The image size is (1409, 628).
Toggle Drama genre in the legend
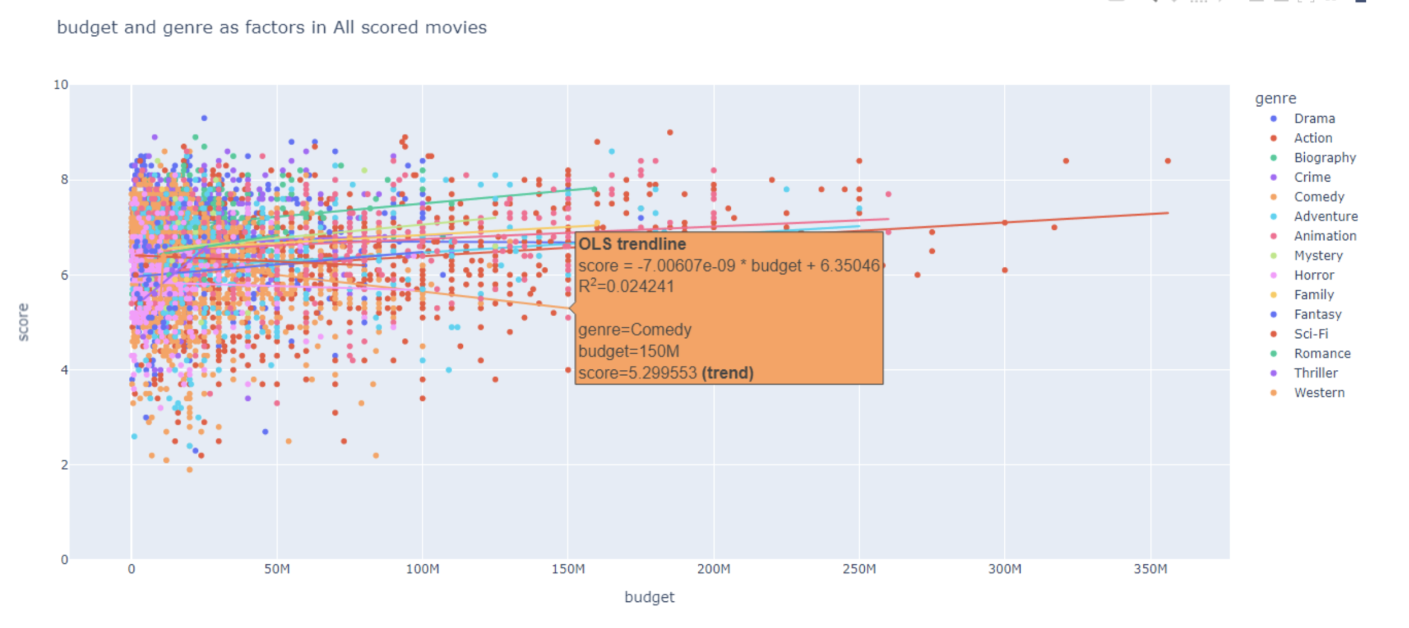click(x=1313, y=119)
